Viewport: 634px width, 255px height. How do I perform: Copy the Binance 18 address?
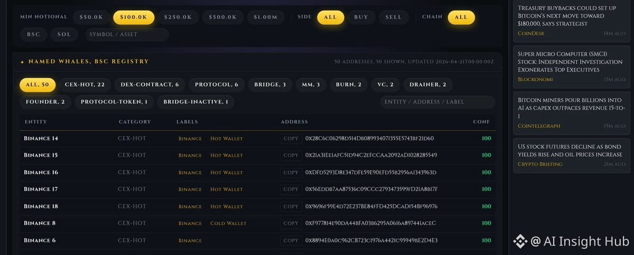point(291,206)
